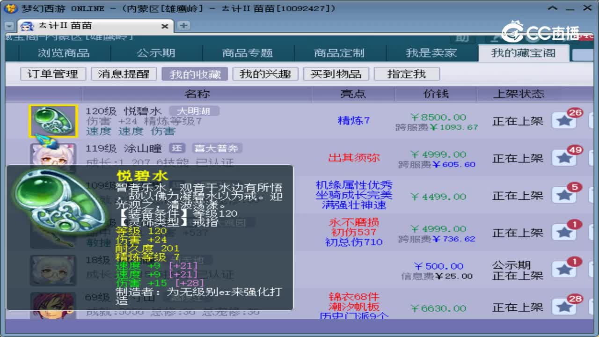
Task: View 买到物品 purchases
Action: (336, 74)
